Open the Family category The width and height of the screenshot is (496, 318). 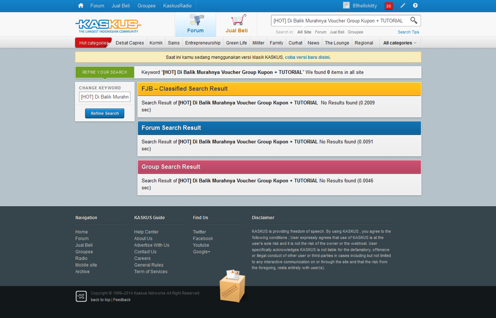point(277,43)
